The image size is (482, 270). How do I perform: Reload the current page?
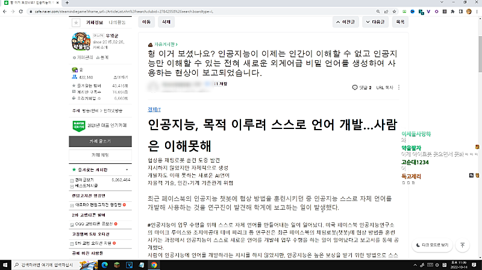21,11
